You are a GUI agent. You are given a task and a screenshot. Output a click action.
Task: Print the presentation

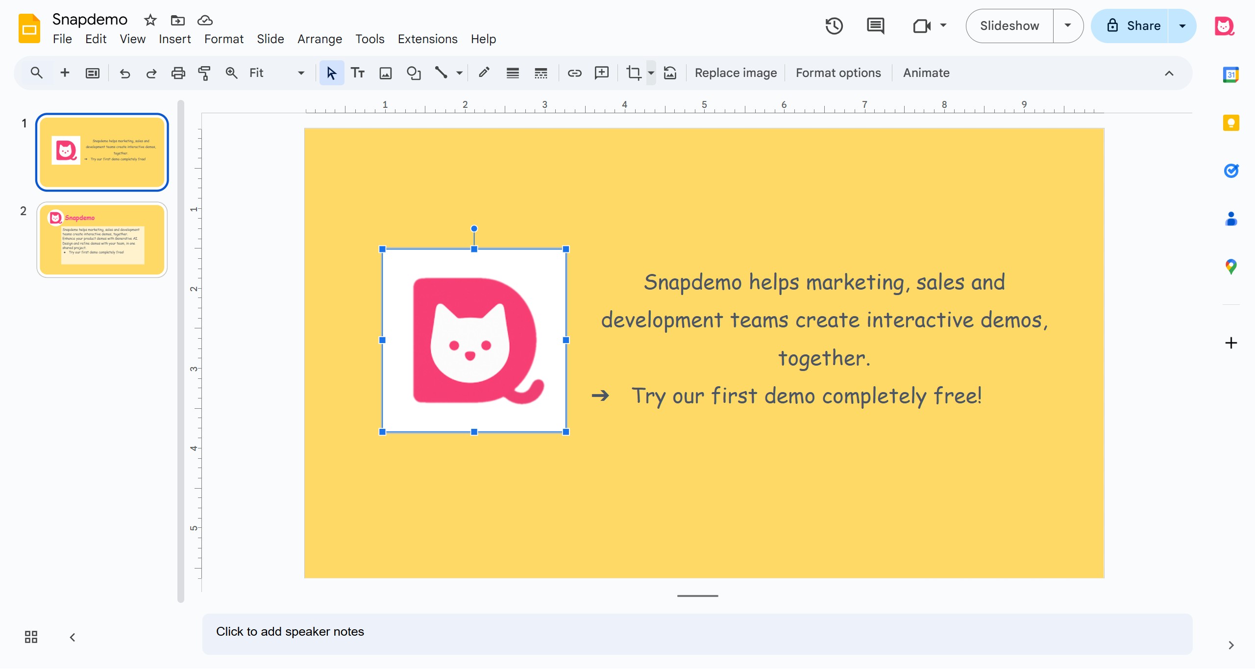(x=178, y=73)
